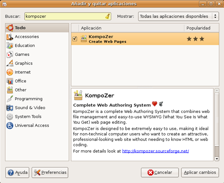Click the Accessories category icon

coord(10,37)
